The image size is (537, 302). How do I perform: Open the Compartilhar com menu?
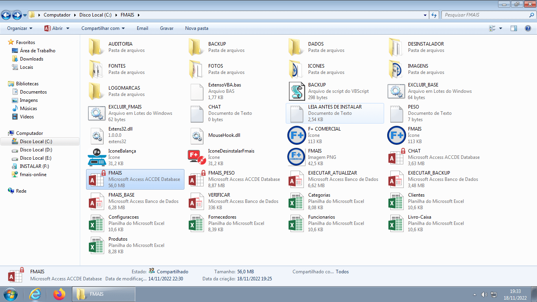(103, 28)
